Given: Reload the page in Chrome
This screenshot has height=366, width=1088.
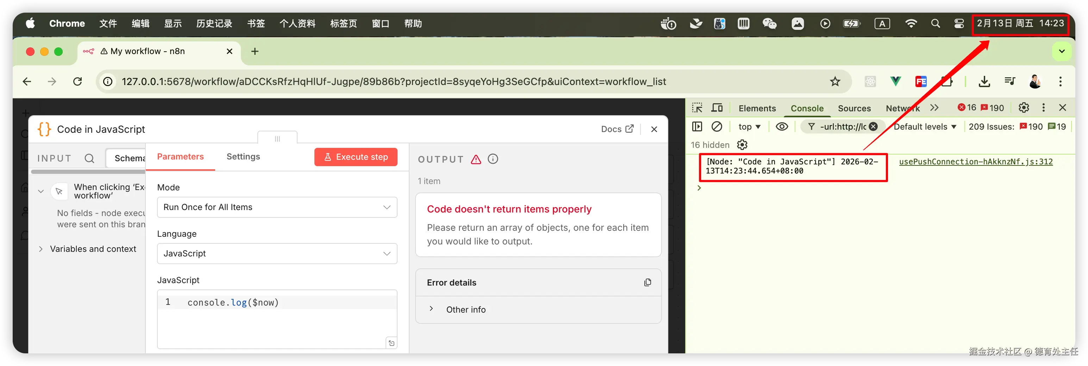Looking at the screenshot, I should (77, 82).
